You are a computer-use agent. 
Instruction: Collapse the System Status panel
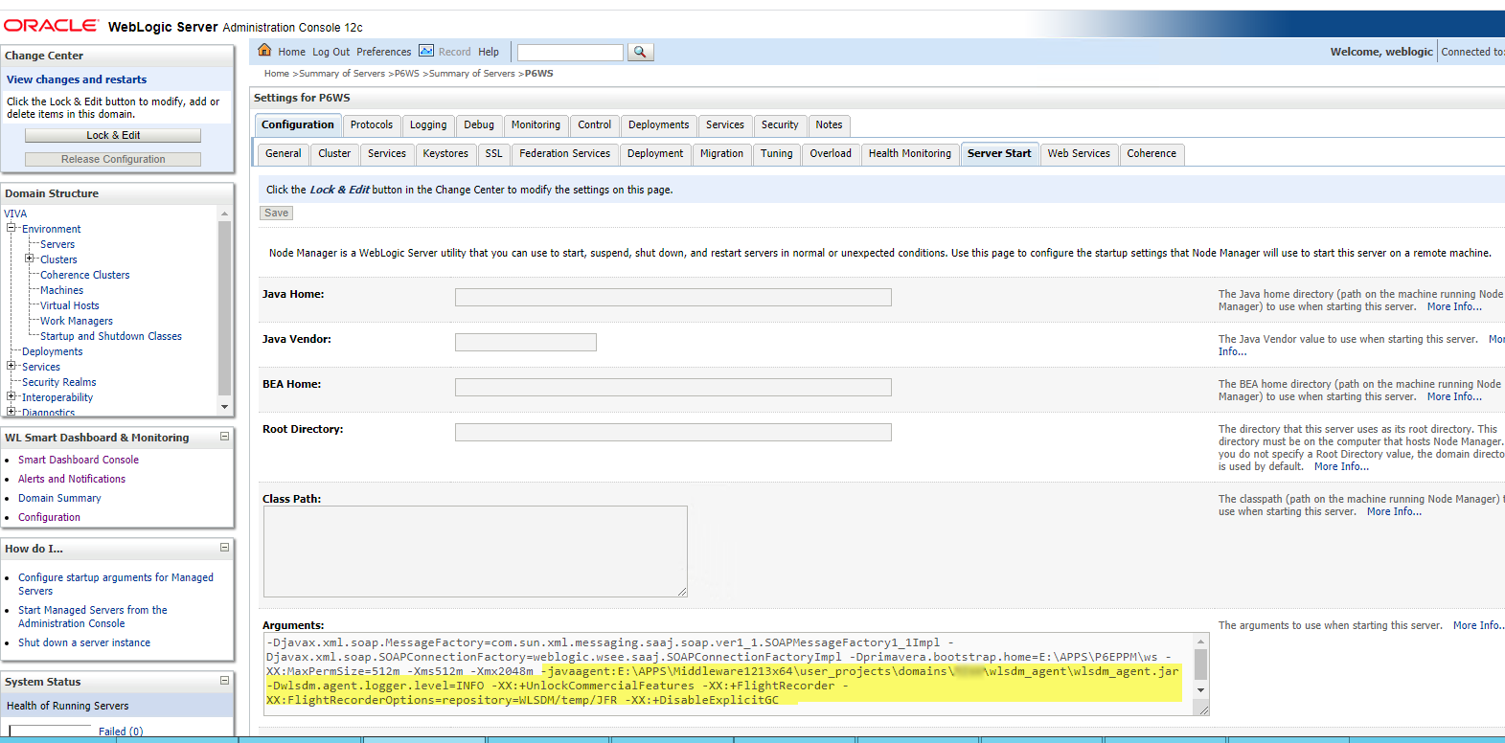tap(224, 681)
